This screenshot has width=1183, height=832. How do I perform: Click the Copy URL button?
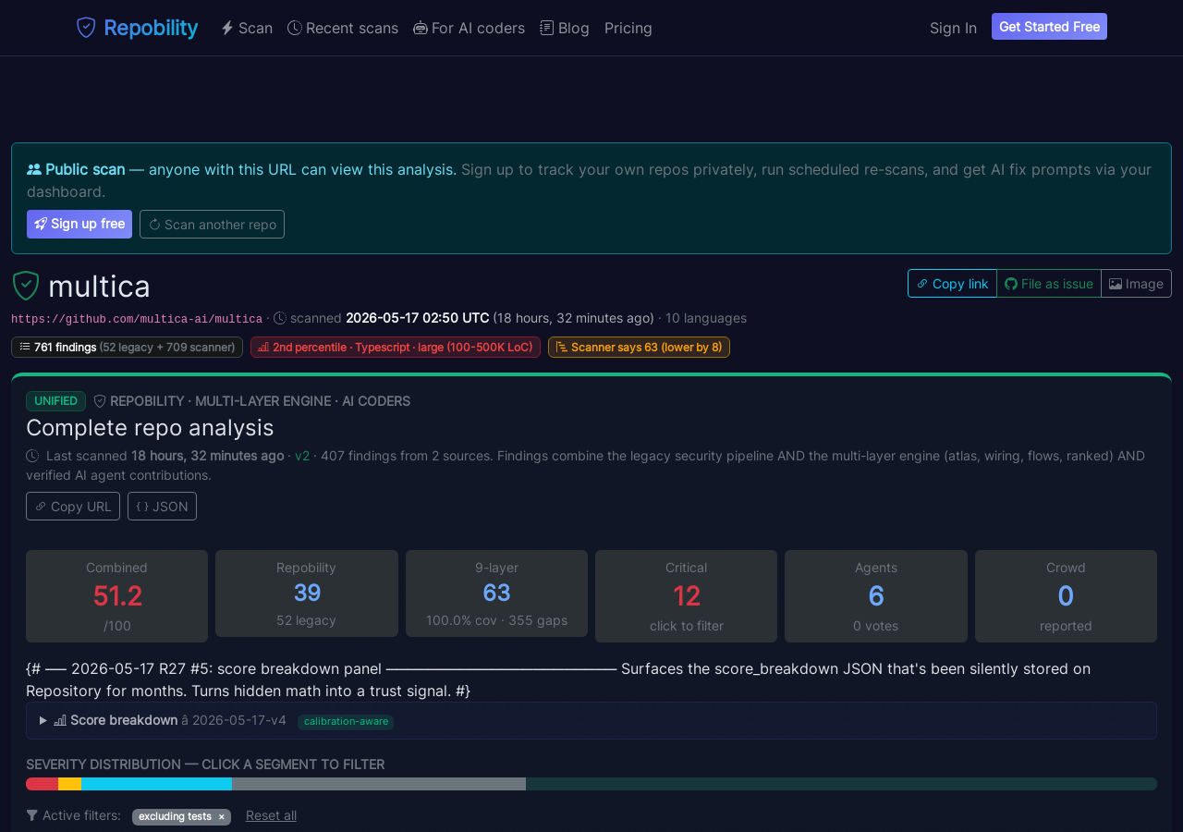click(73, 507)
